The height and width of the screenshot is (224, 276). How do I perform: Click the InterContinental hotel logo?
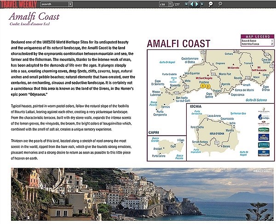pyautogui.click(x=264, y=110)
